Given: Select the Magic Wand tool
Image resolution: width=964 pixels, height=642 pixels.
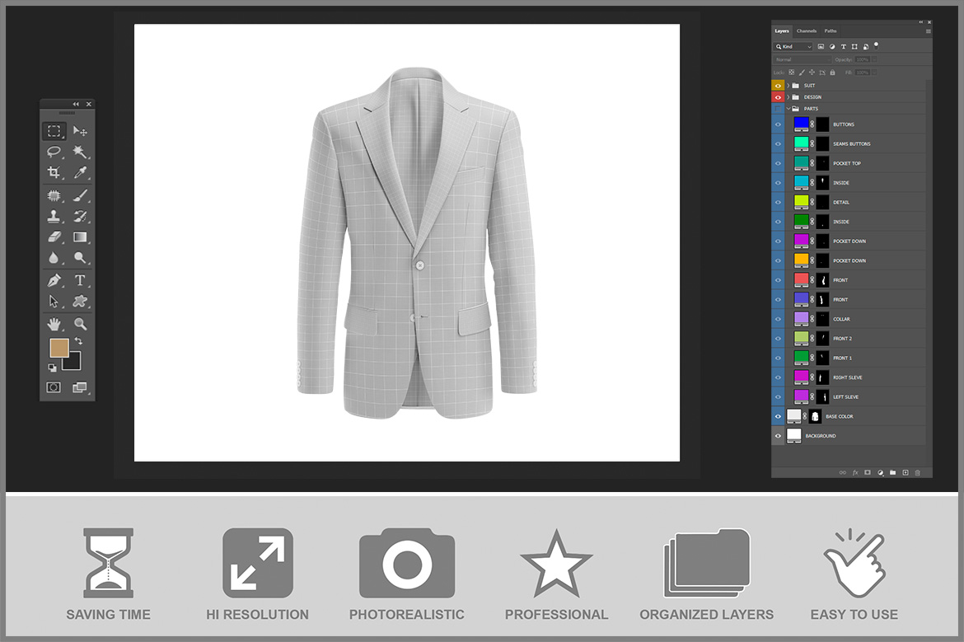Looking at the screenshot, I should click(x=80, y=152).
